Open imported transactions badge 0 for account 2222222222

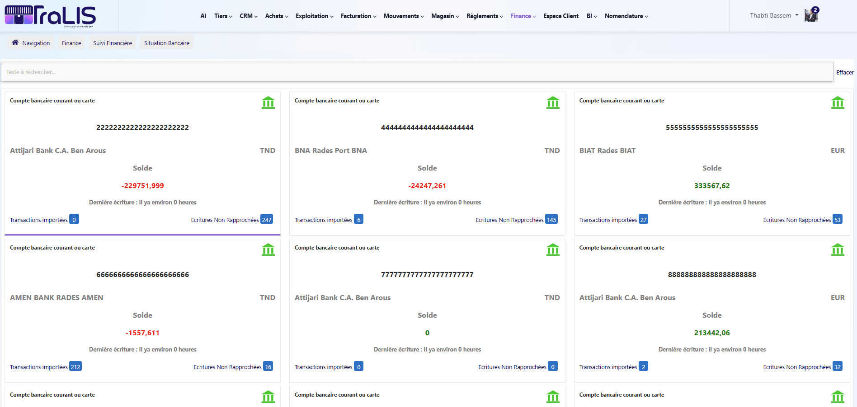pyautogui.click(x=74, y=219)
